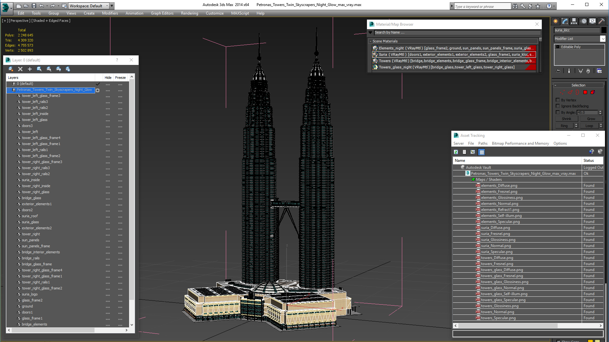Click Hide/Unhide All Layers icon
This screenshot has width=609, height=342.
tap(58, 69)
